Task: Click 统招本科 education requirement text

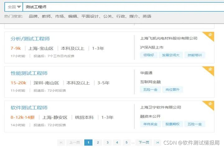Action: 84,117
